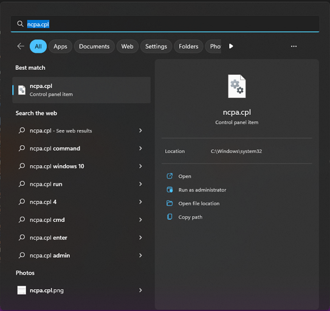The image size is (330, 311).
Task: Select the ncpa.cpl Control panel item result
Action: pos(81,90)
